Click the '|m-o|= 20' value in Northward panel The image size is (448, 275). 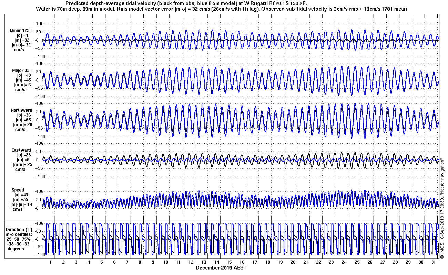click(23, 125)
